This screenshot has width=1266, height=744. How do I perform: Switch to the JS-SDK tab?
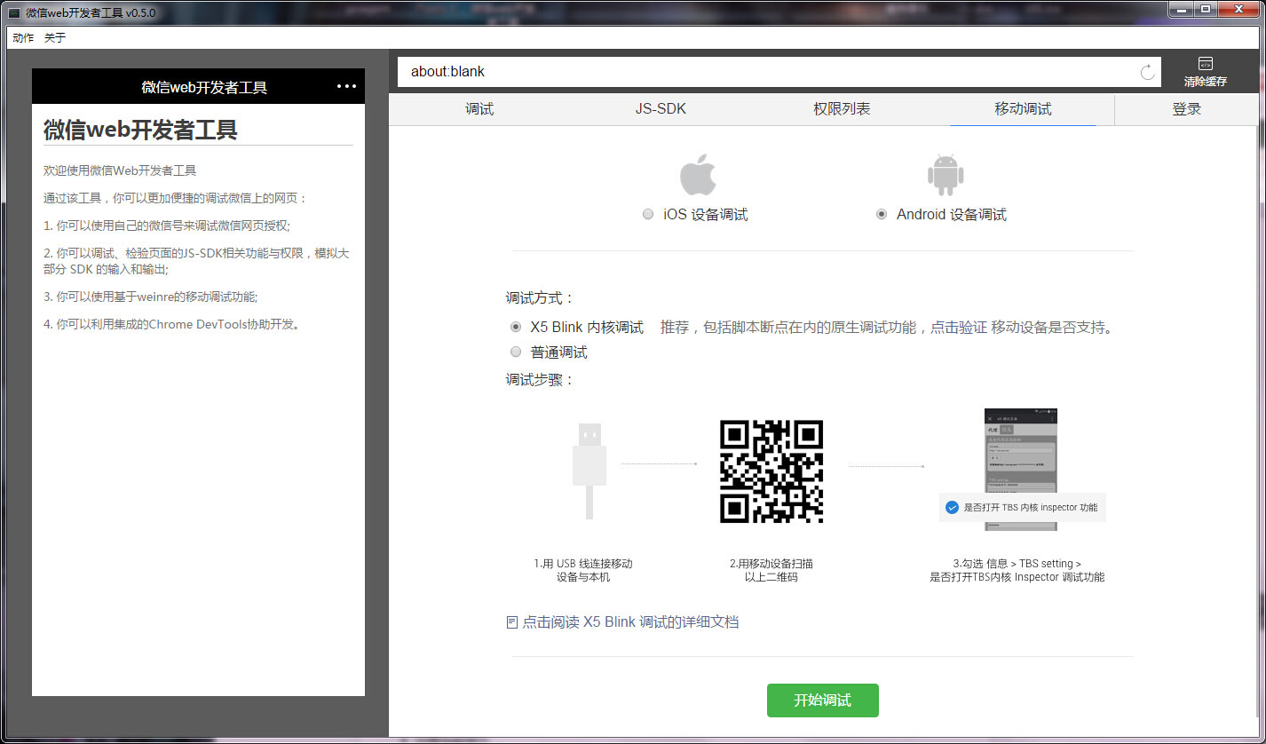(661, 109)
